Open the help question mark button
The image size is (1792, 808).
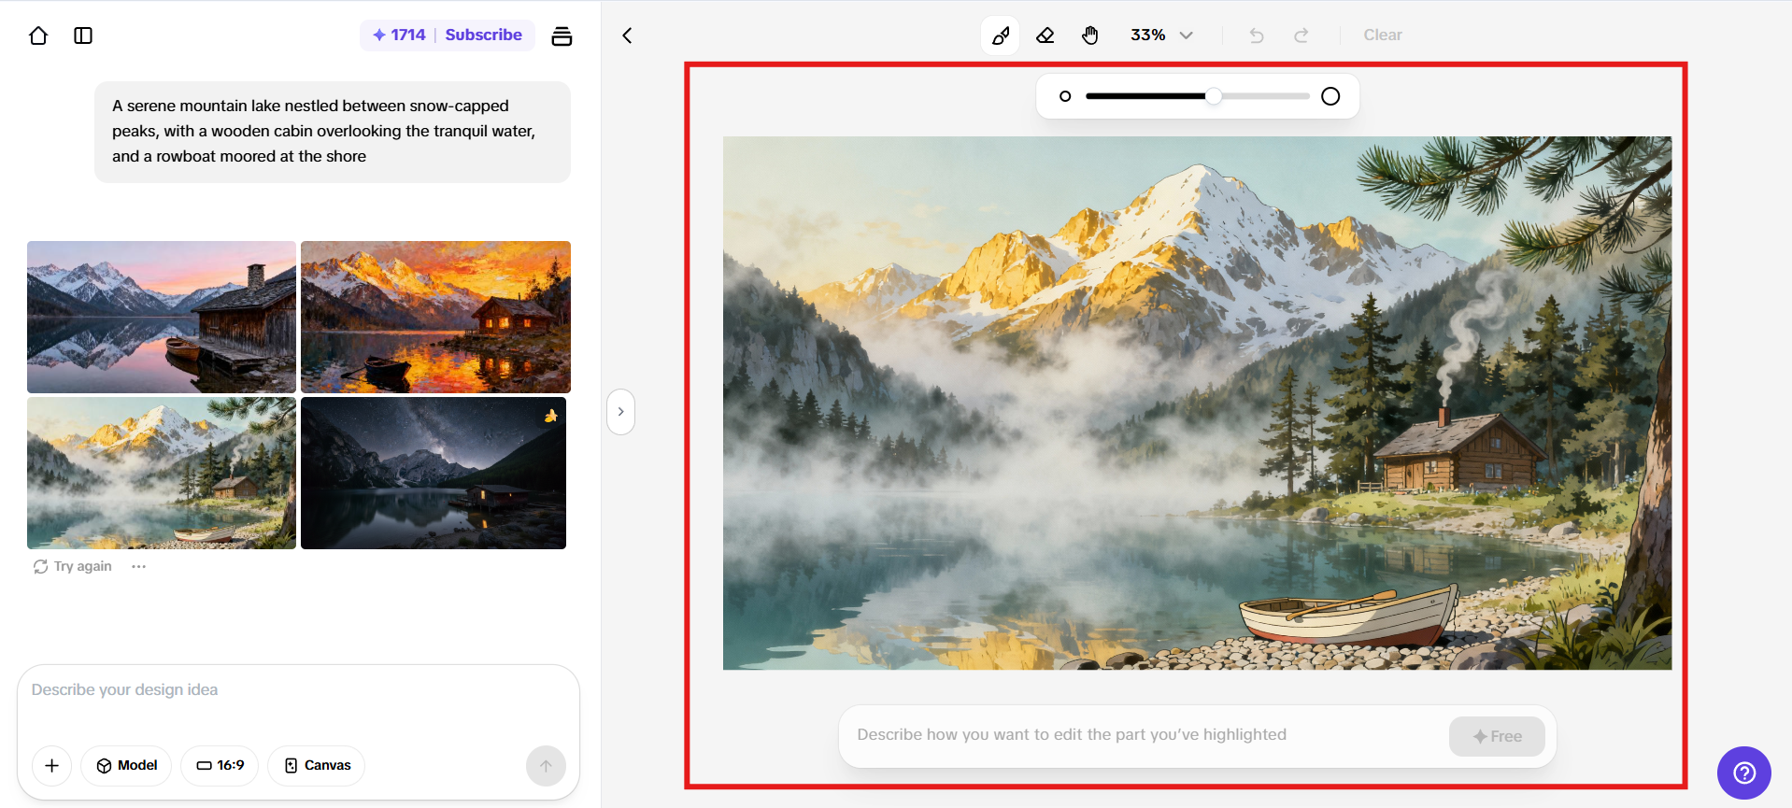click(1743, 773)
